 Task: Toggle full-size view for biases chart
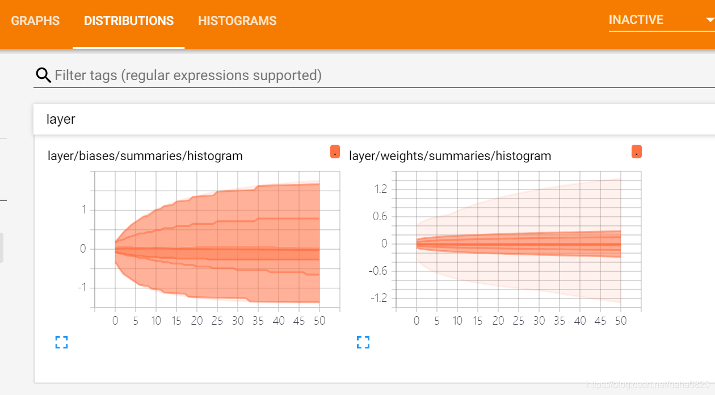[62, 342]
